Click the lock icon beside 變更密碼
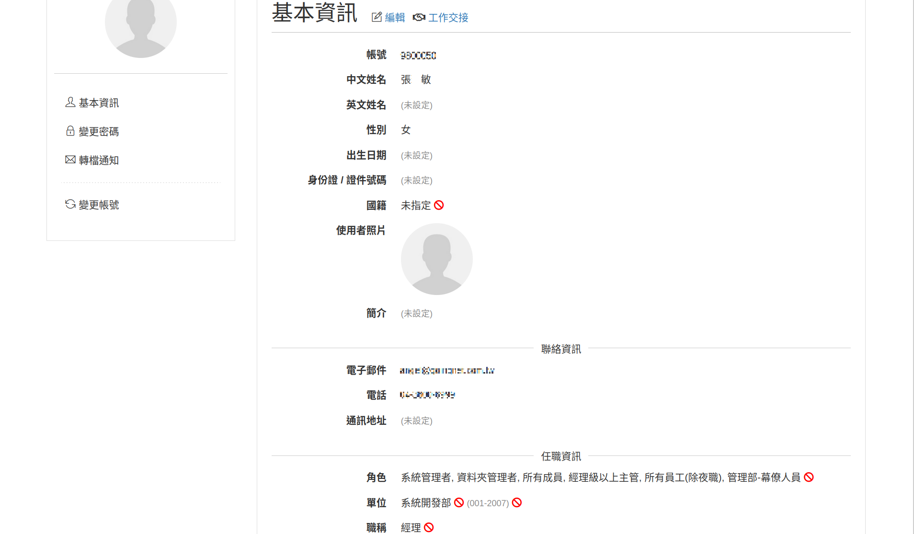914x534 pixels. 70,131
